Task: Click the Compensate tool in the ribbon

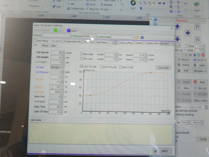Action: [x=76, y=9]
